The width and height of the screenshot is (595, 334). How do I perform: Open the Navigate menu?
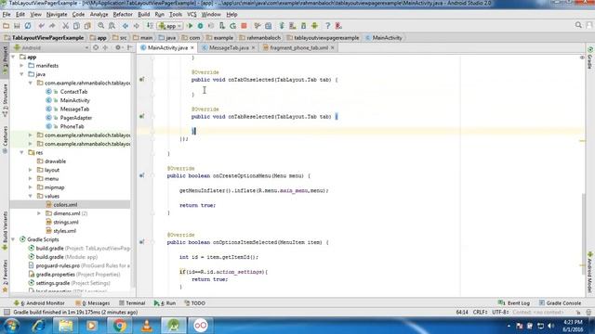[57, 15]
